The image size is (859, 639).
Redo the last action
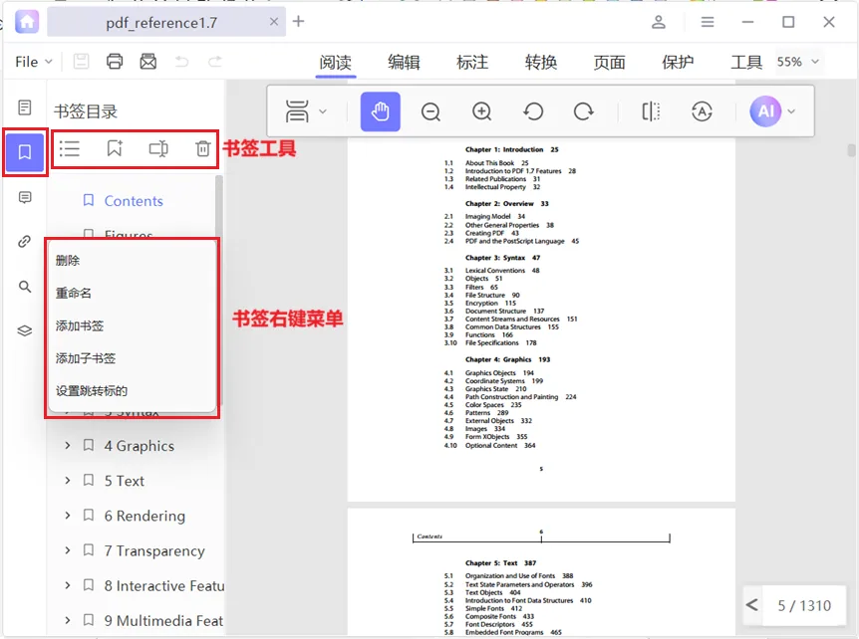coord(215,62)
